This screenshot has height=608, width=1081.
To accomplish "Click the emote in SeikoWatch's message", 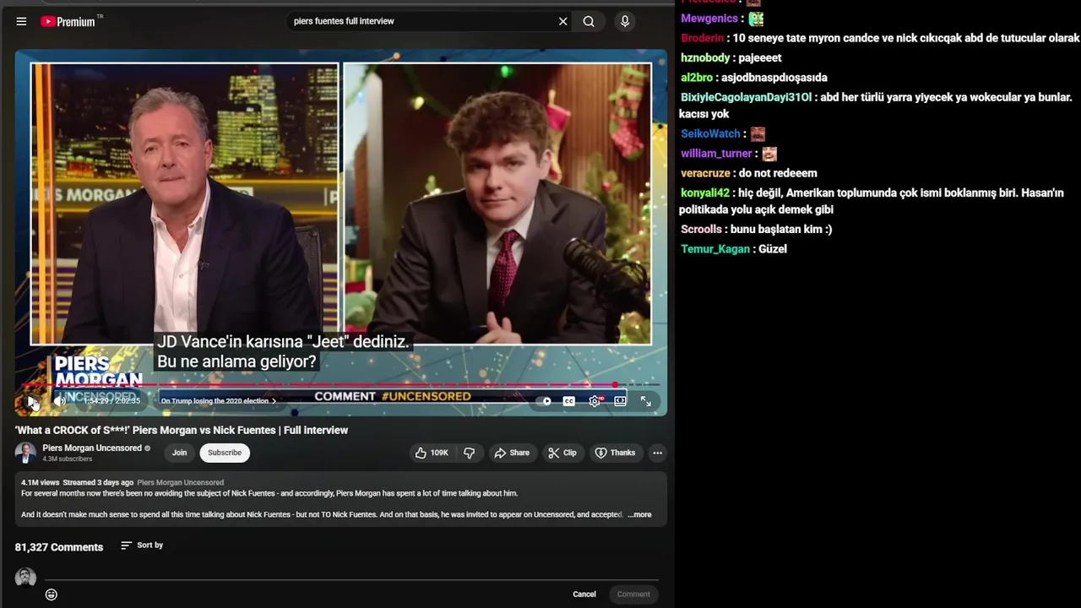I will (x=758, y=133).
